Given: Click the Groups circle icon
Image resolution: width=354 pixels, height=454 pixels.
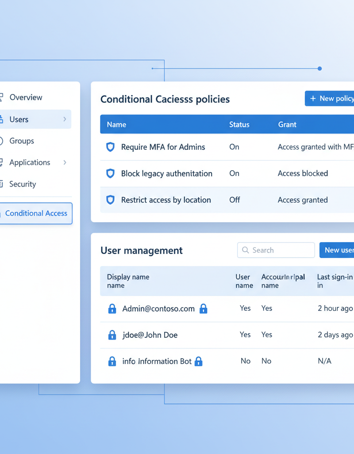Looking at the screenshot, I should coord(1,141).
